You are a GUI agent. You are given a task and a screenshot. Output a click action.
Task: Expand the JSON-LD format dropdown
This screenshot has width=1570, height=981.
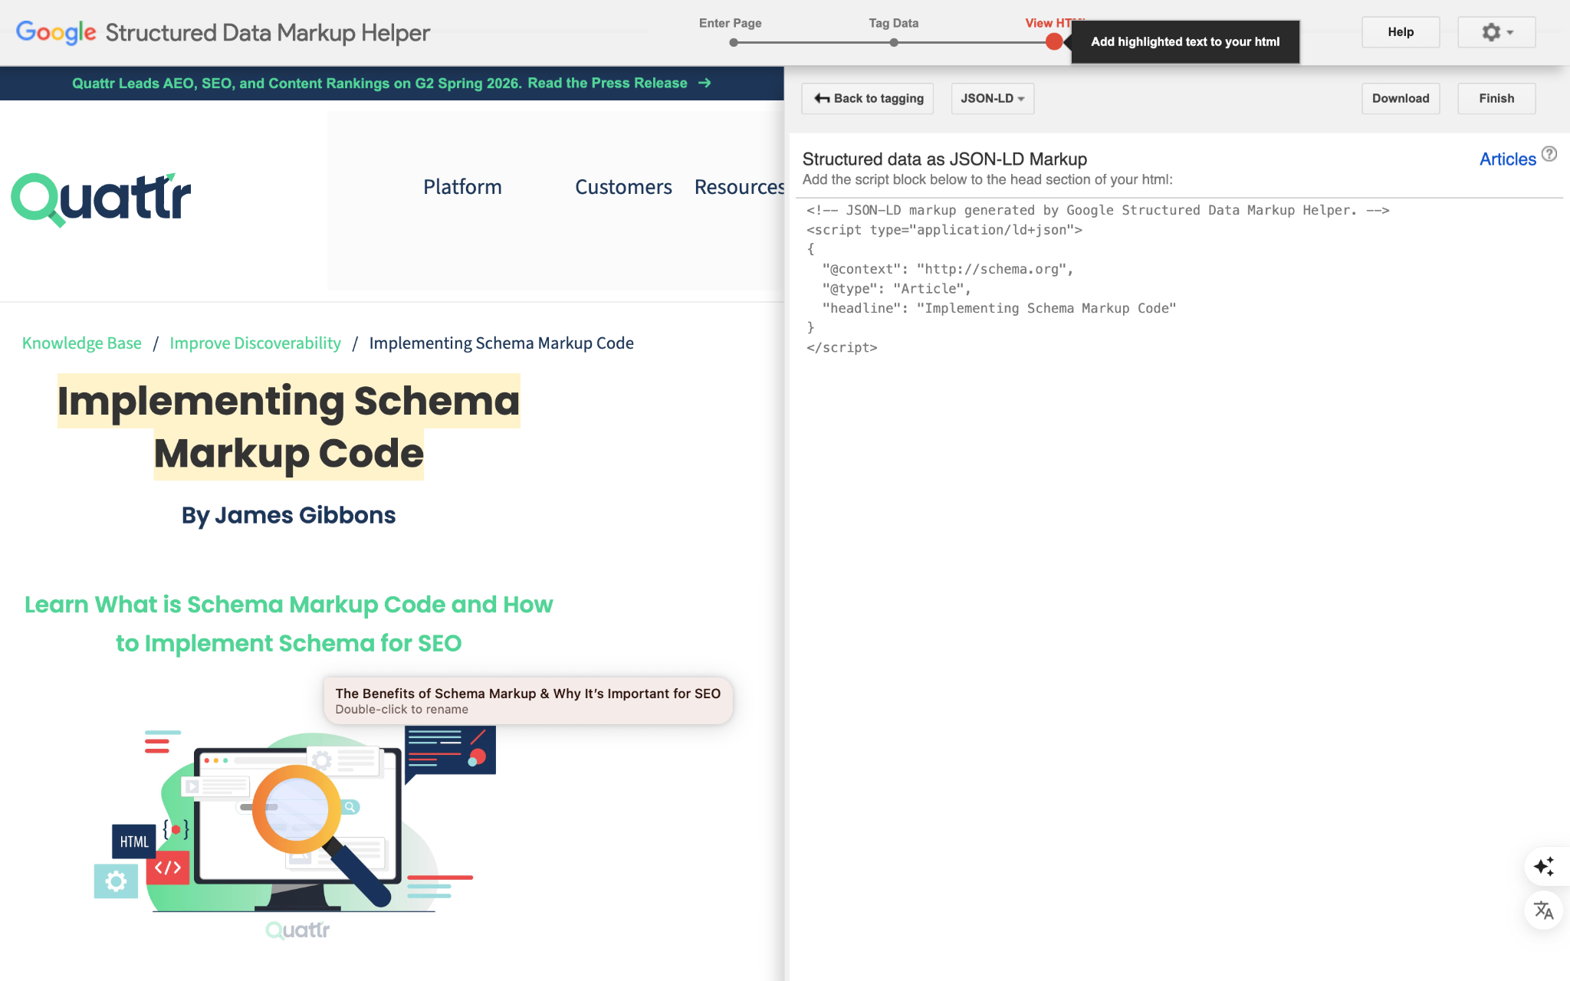point(992,99)
